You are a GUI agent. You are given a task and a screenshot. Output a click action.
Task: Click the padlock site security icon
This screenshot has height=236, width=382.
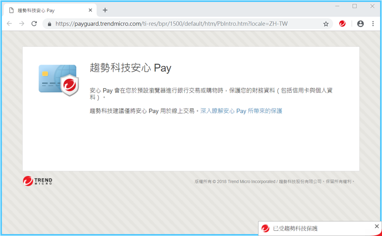tap(50, 24)
